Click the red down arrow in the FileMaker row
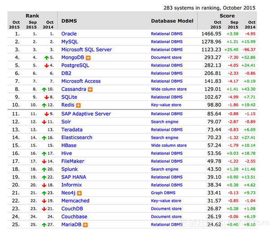The width and height of the screenshot is (274, 232). [x=44, y=161]
